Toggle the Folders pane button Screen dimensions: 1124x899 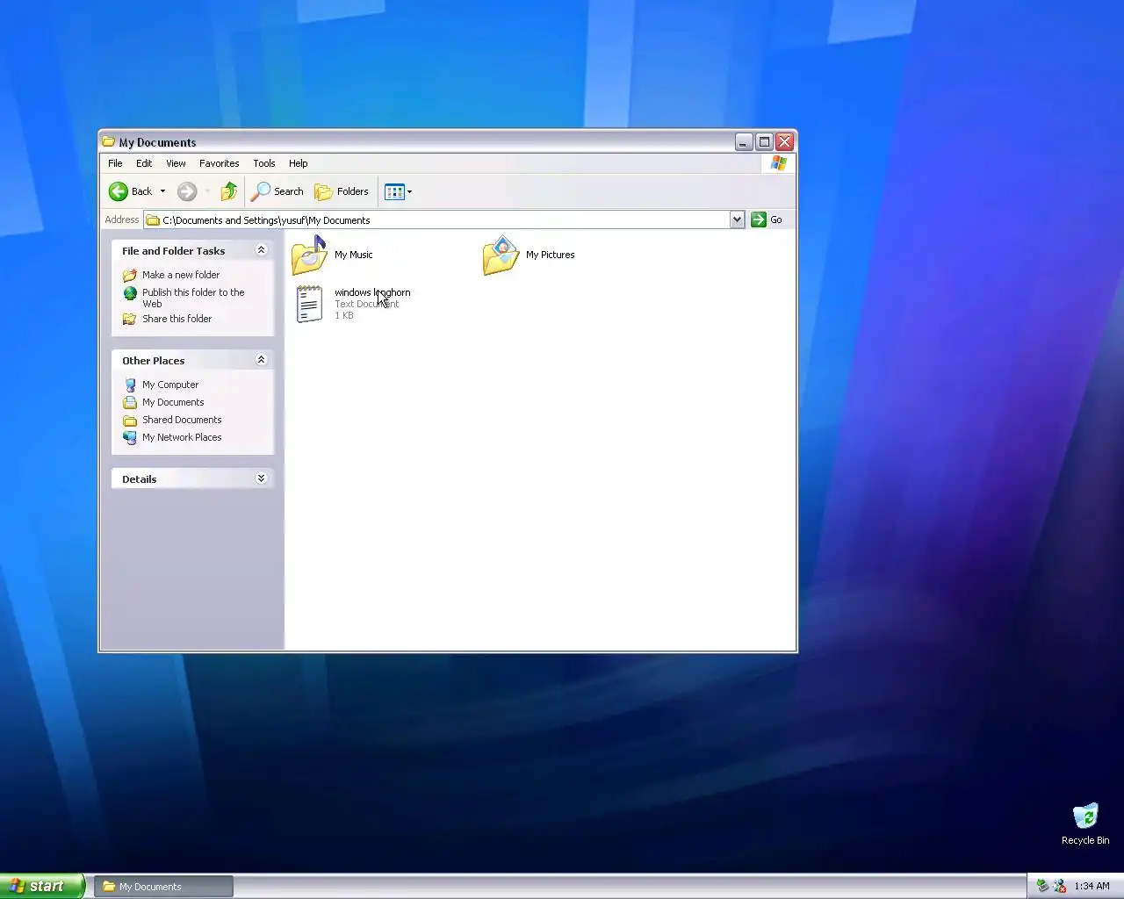pos(342,191)
